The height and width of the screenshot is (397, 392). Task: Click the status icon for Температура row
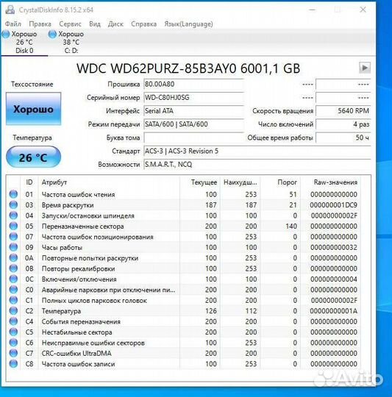click(x=13, y=311)
